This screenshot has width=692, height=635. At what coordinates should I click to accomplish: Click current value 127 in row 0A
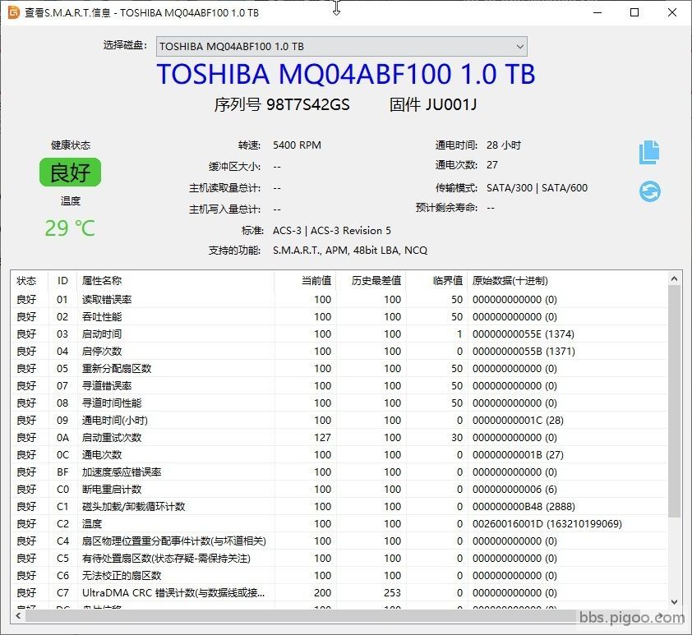323,438
